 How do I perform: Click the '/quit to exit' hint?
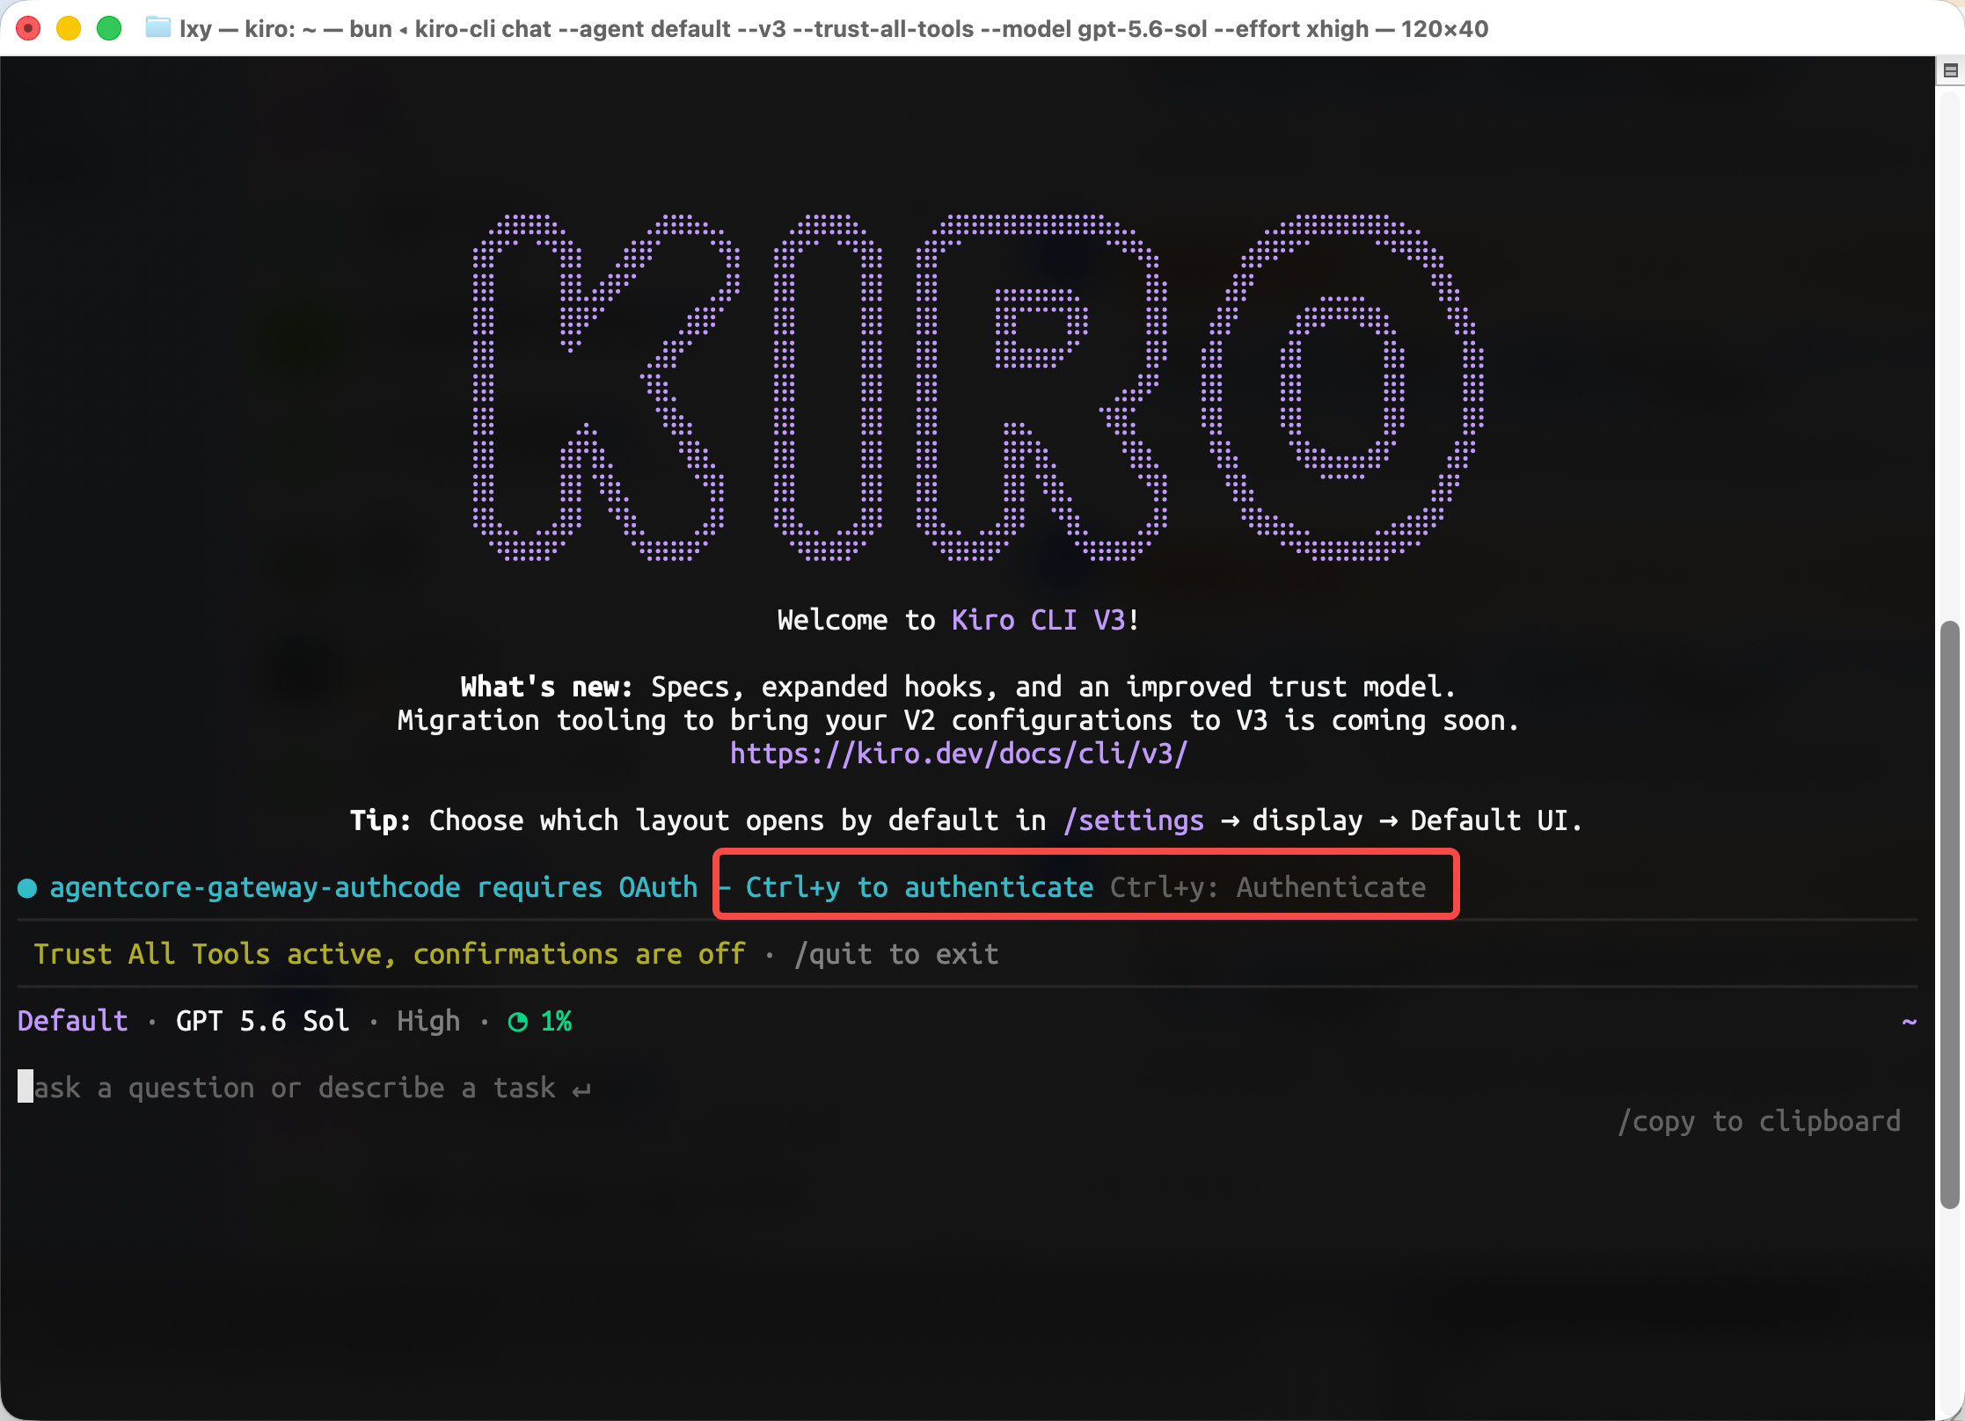[x=896, y=954]
